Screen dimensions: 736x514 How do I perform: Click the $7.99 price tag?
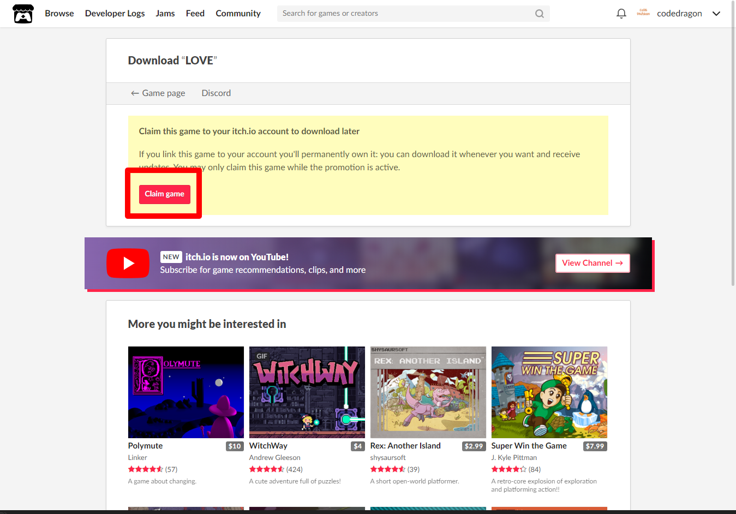(595, 446)
